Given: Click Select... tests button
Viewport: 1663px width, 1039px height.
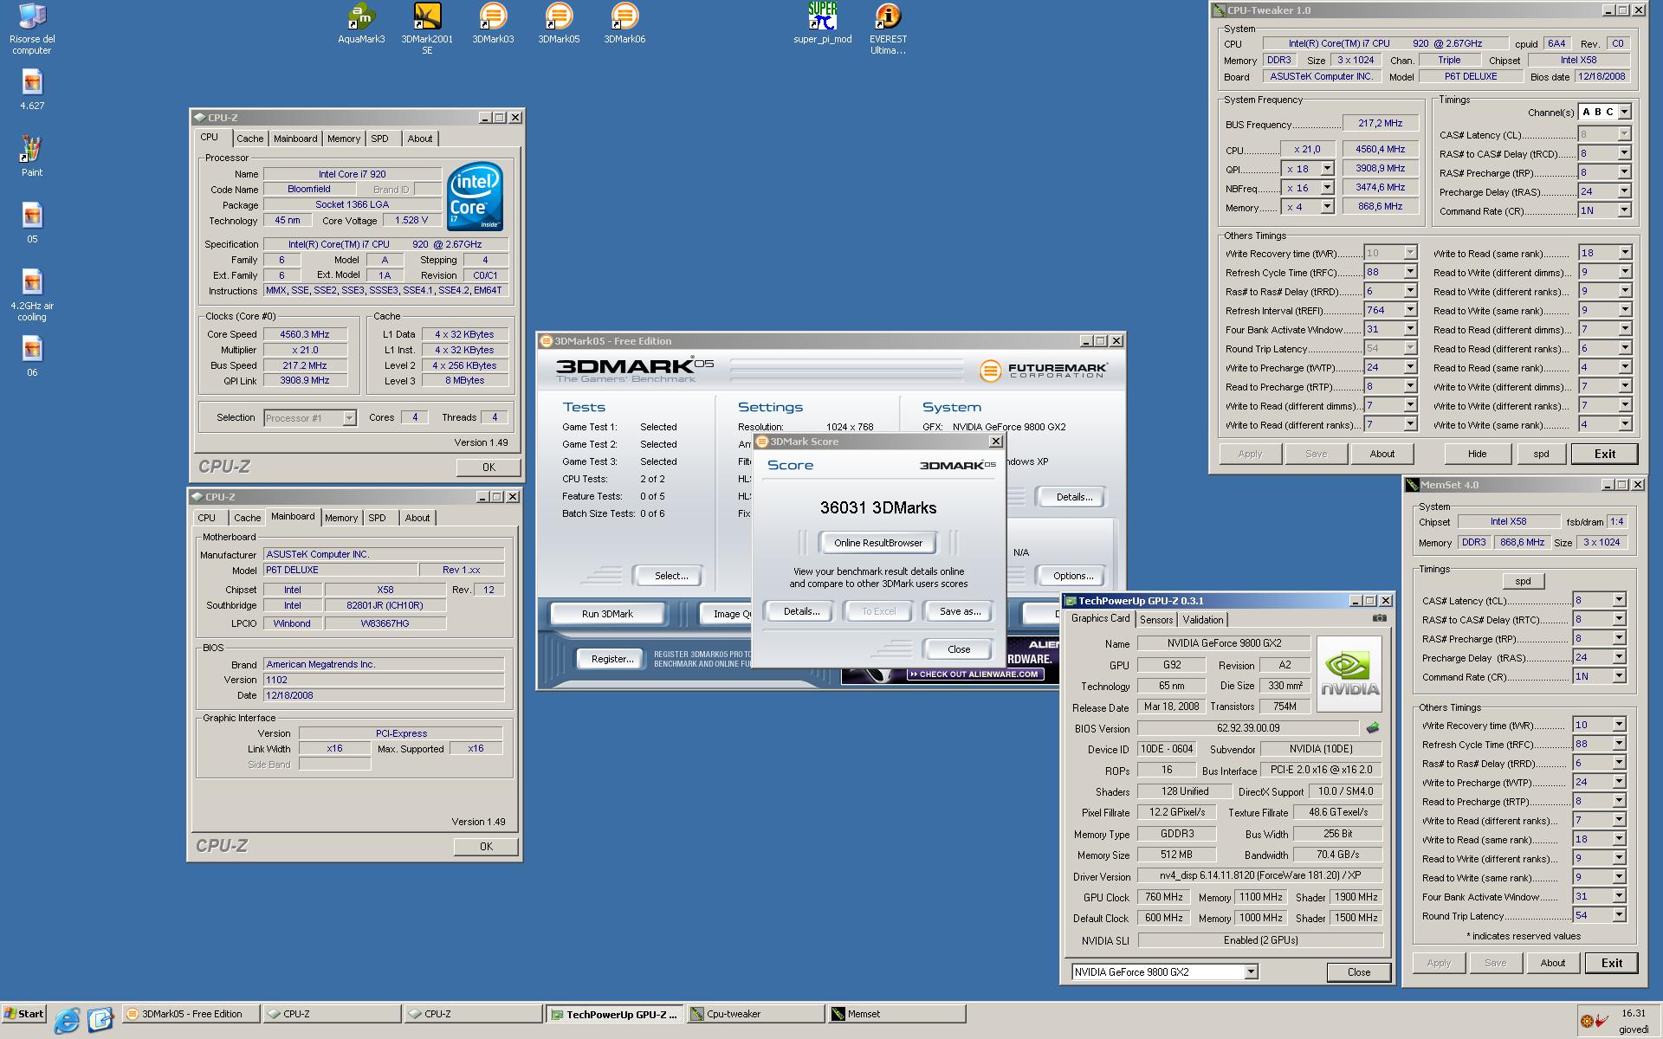Looking at the screenshot, I should (671, 576).
